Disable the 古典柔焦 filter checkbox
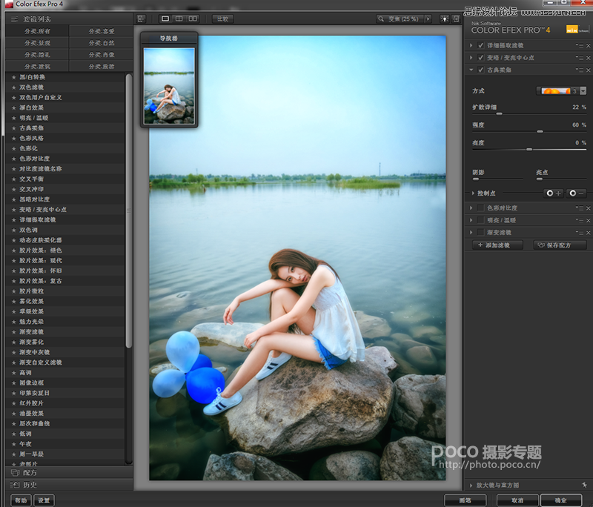Screen dimensions: 593x507 [x=480, y=70]
